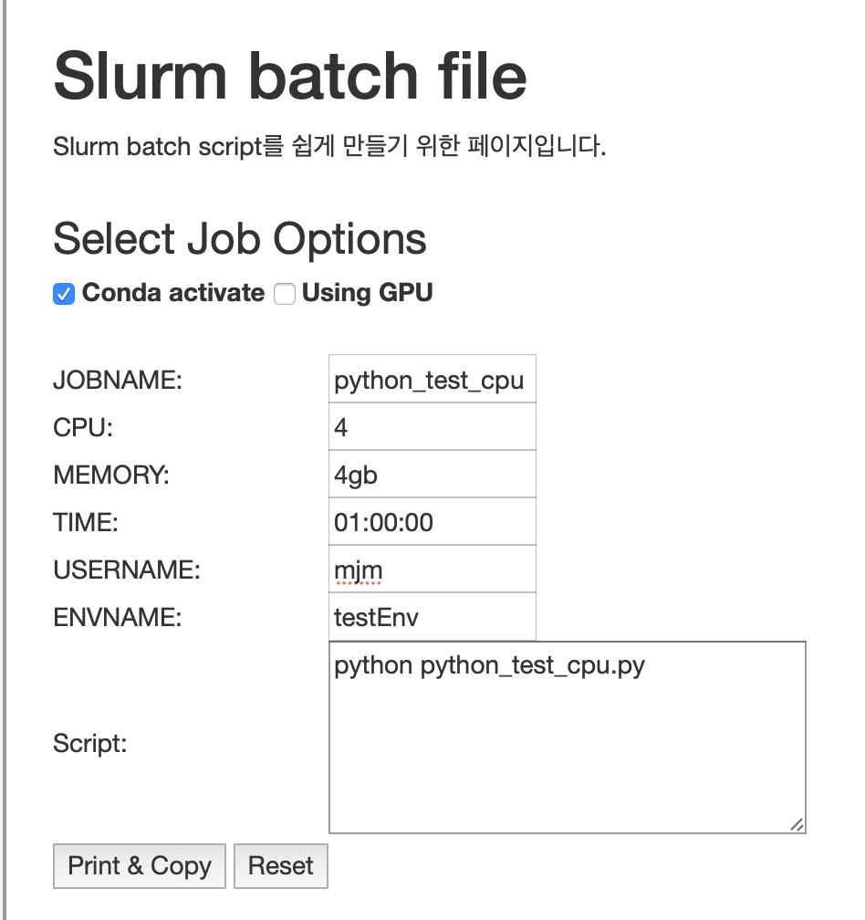Focus the USERNAME field containing mjm
The width and height of the screenshot is (865, 920).
pyautogui.click(x=432, y=570)
